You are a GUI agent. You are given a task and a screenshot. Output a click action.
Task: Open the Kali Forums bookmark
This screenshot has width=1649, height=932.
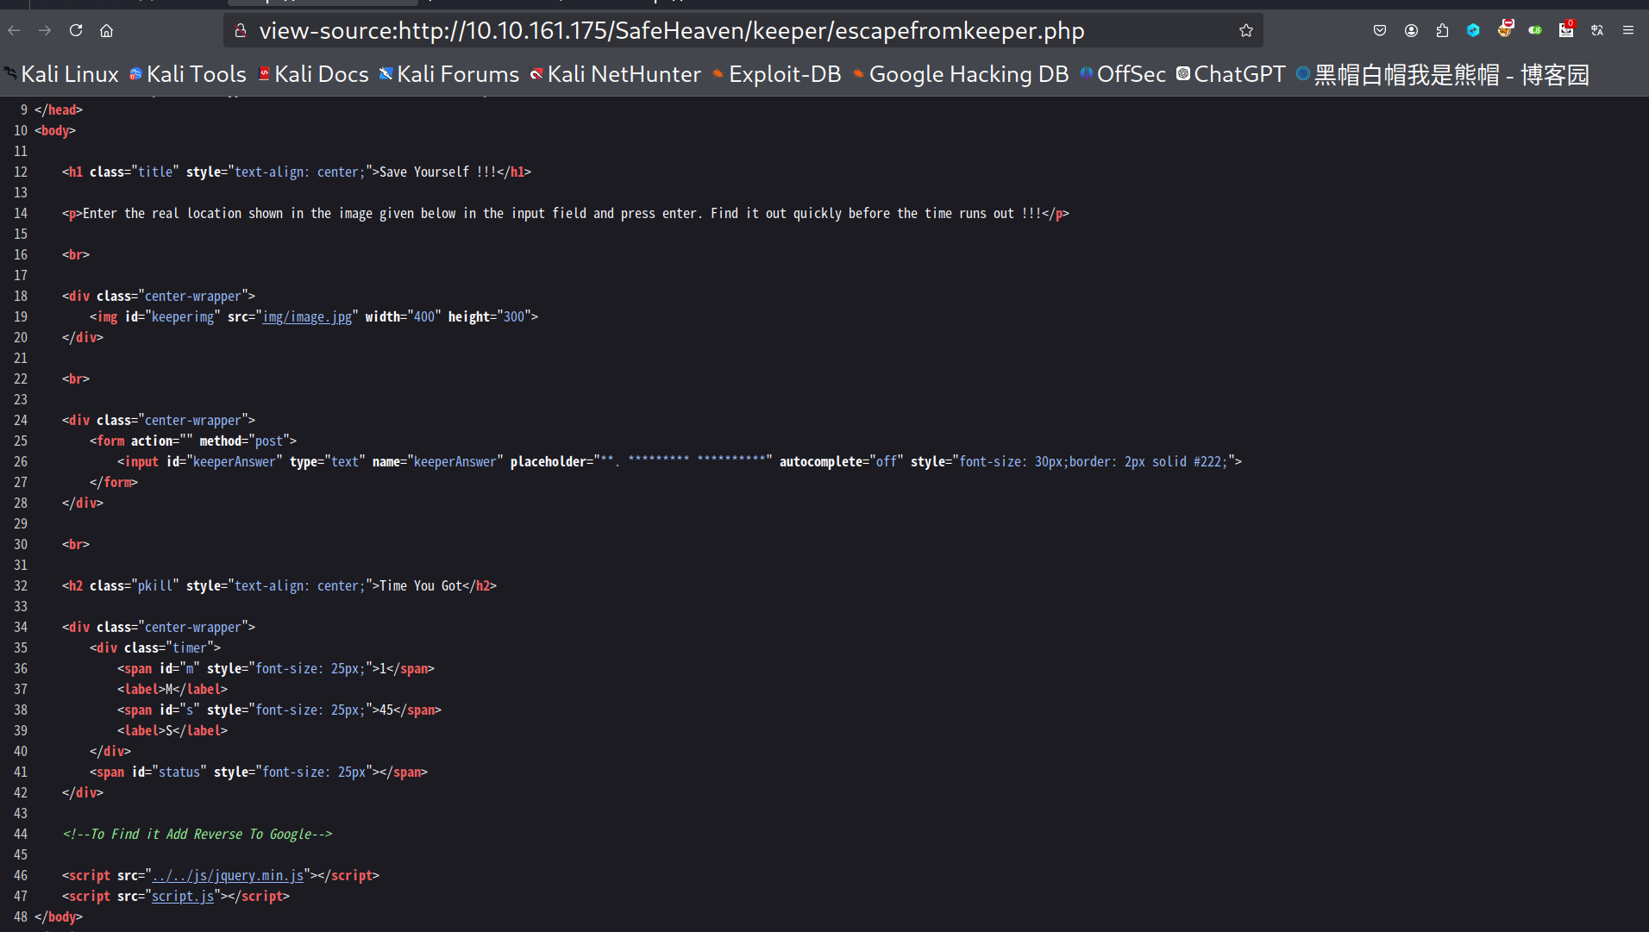click(449, 74)
